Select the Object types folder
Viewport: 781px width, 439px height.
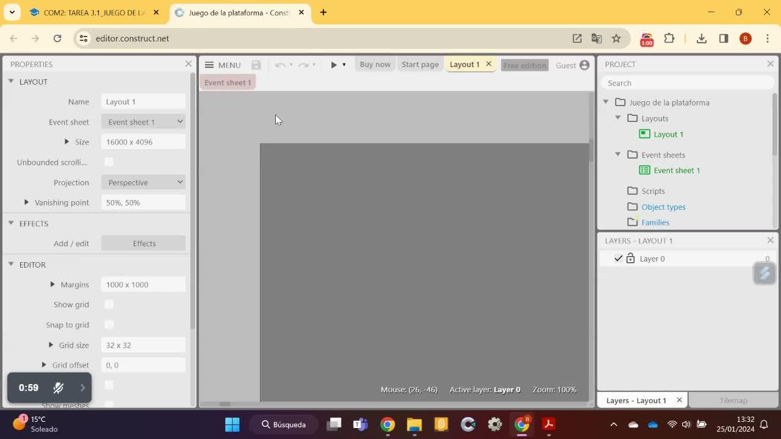[x=663, y=207]
